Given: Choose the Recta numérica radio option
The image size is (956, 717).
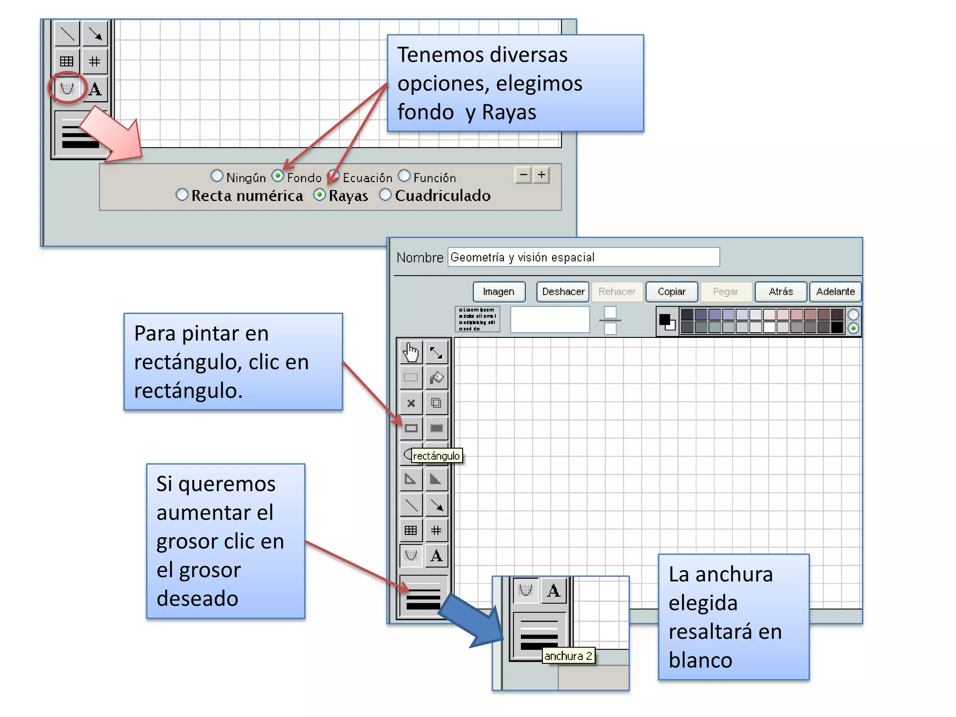Looking at the screenshot, I should click(x=182, y=195).
